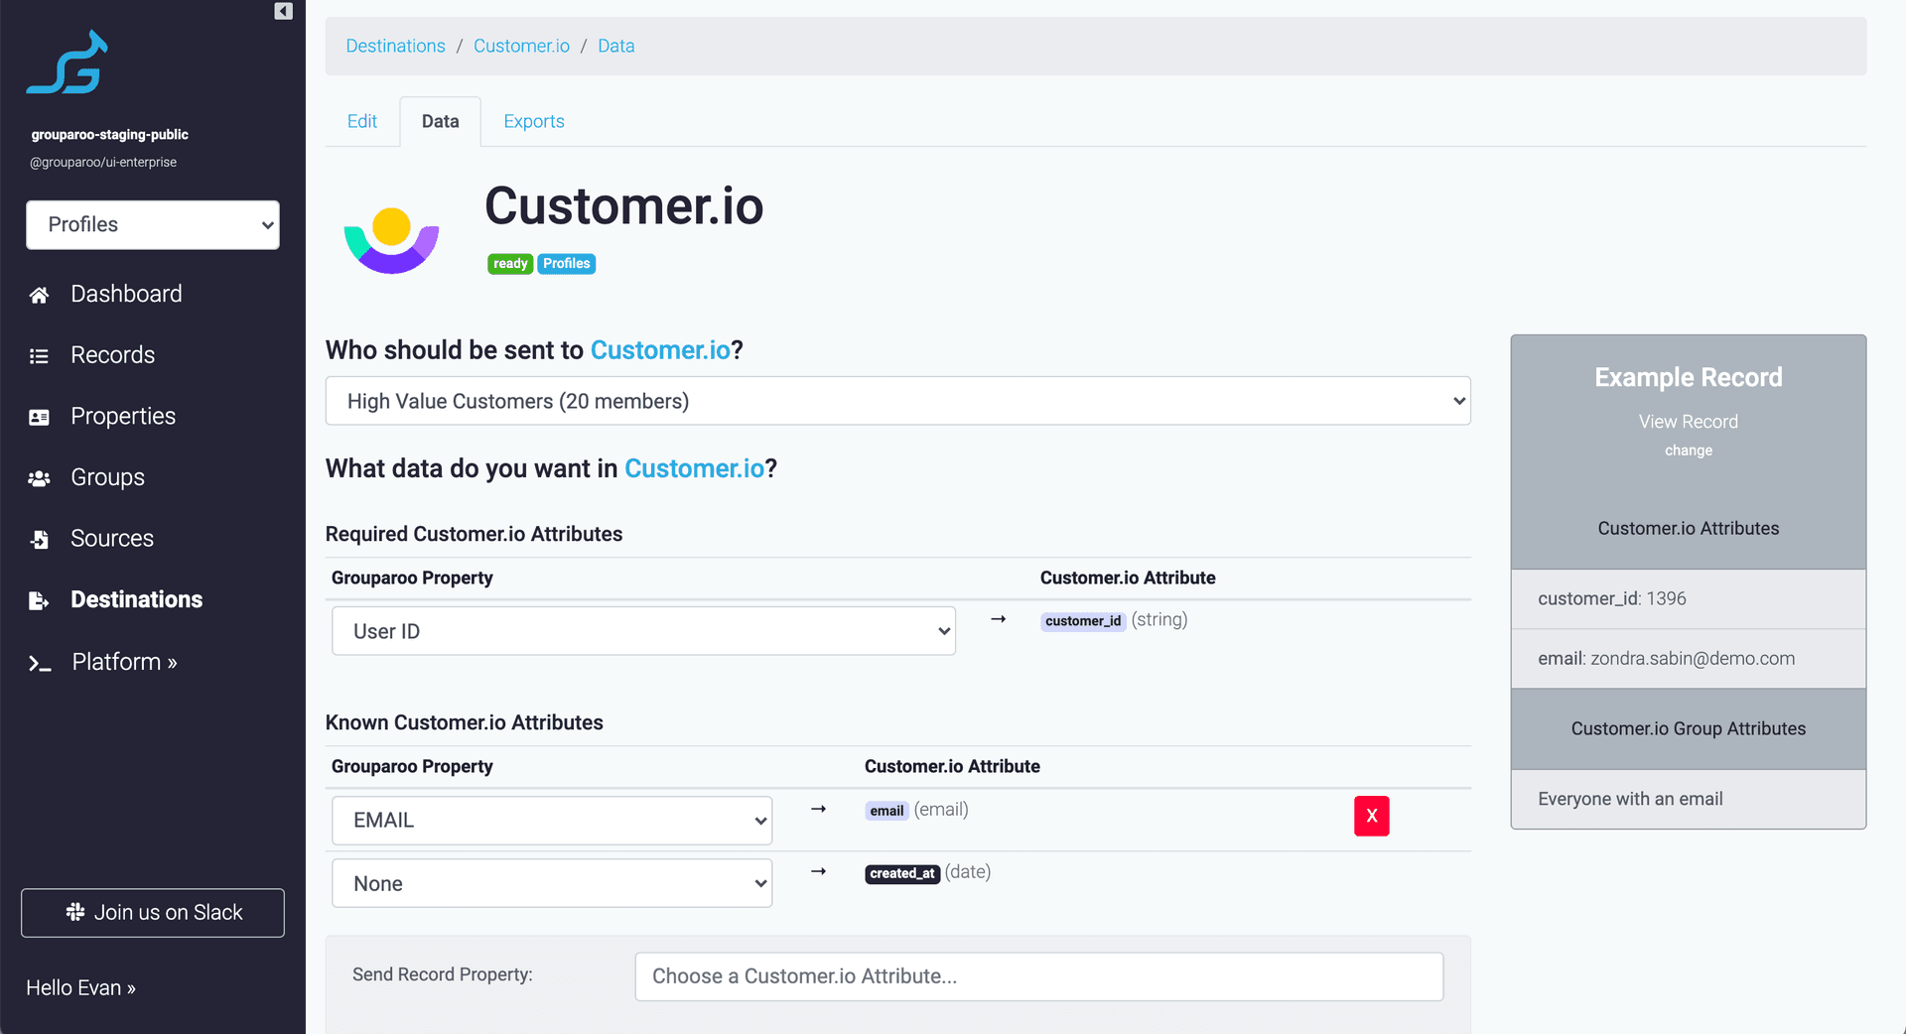Click the Records list icon
This screenshot has width=1906, height=1034.
coord(39,355)
